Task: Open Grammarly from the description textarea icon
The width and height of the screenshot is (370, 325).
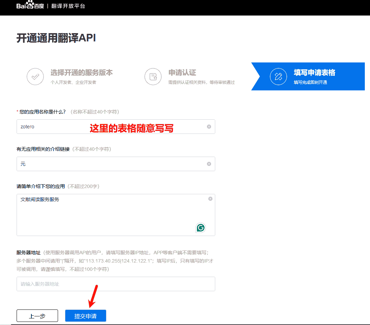Action: click(200, 228)
